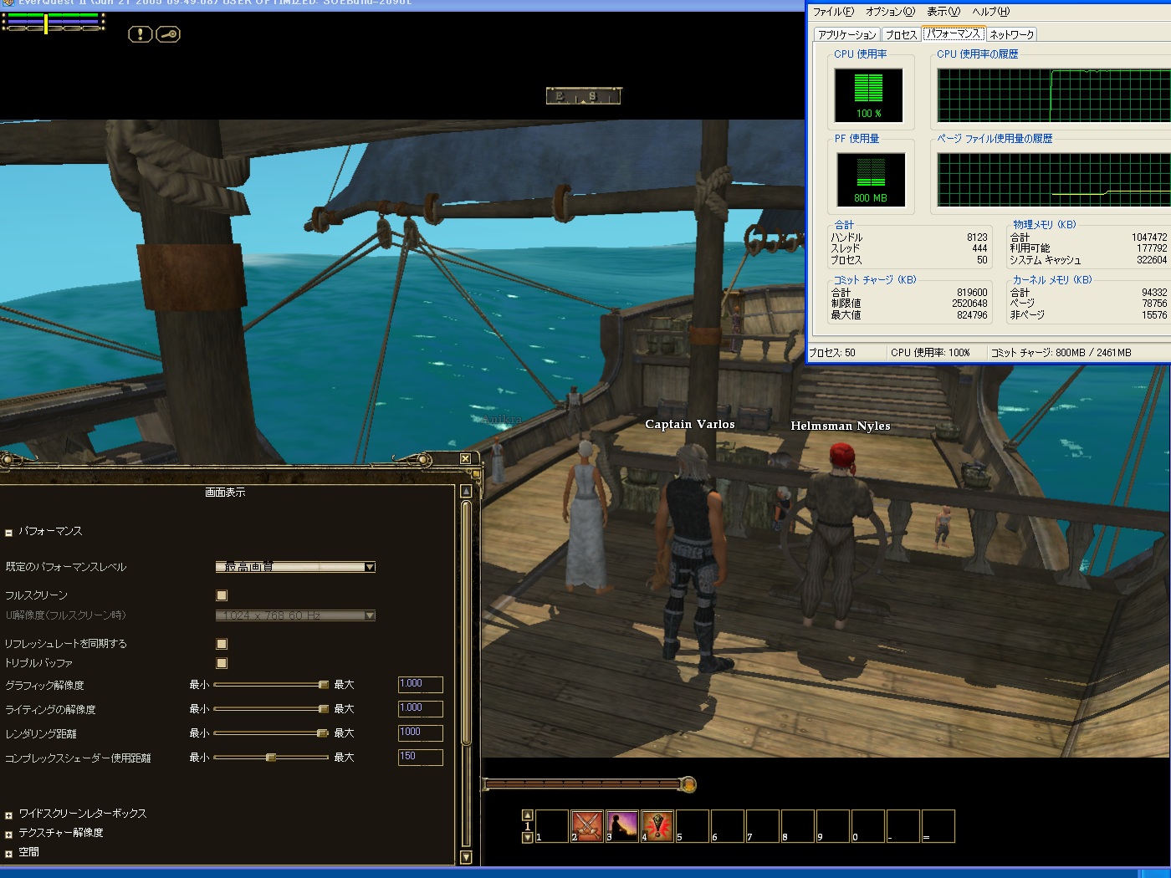Click the コンプレックスシェーダー value field showing 150

(x=420, y=758)
